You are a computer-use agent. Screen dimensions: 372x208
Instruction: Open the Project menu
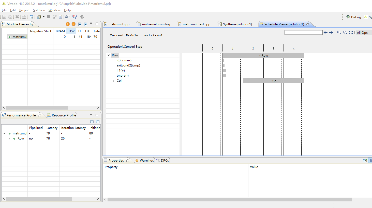click(24, 10)
